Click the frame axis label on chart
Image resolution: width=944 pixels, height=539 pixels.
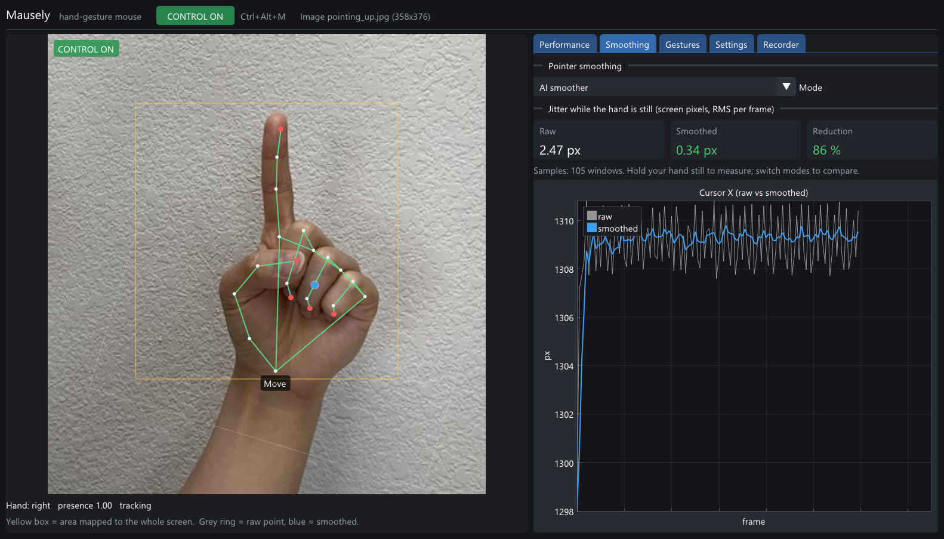pyautogui.click(x=754, y=522)
